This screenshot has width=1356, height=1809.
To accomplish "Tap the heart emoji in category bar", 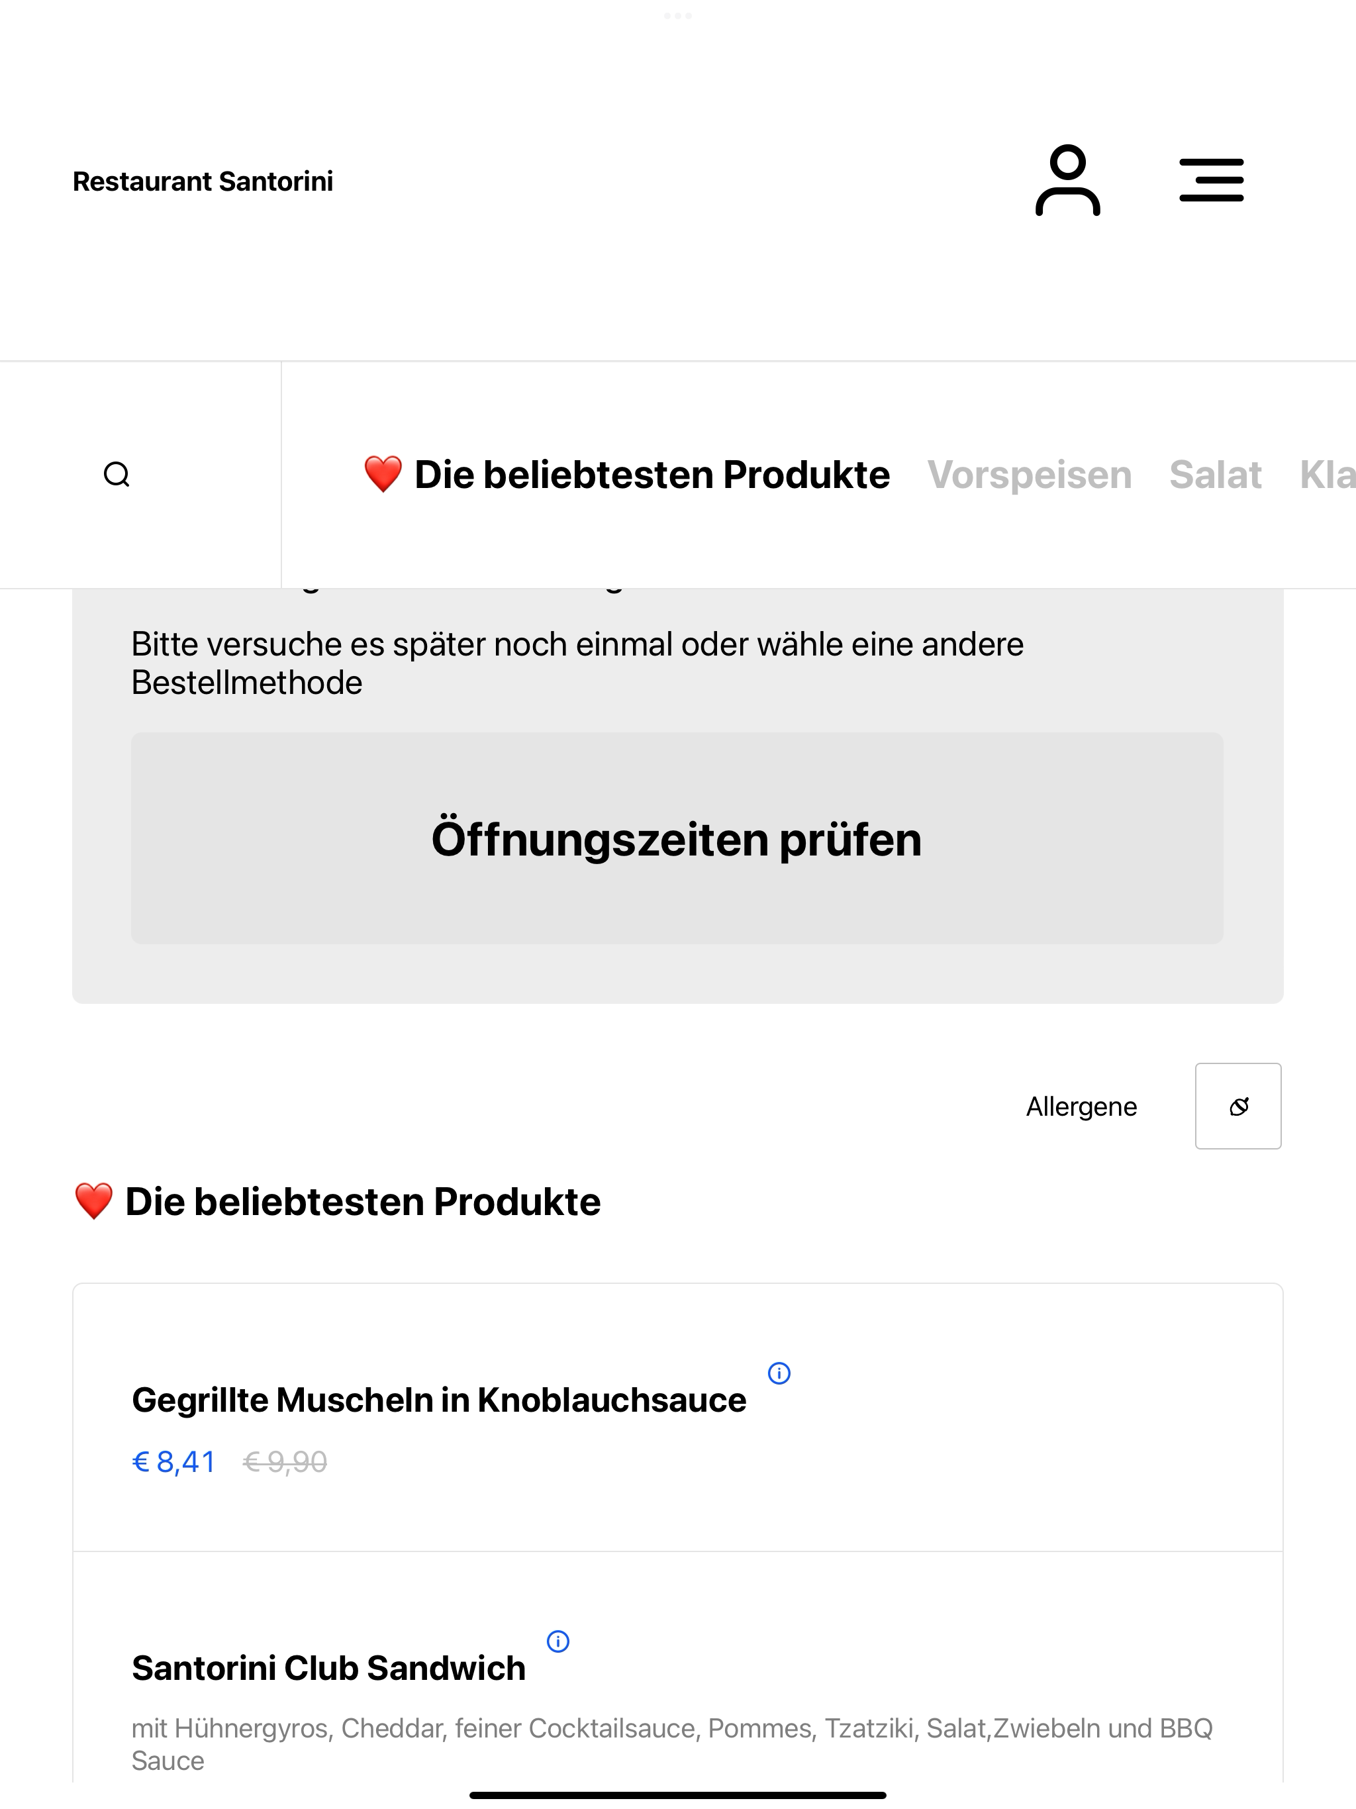I will [383, 474].
